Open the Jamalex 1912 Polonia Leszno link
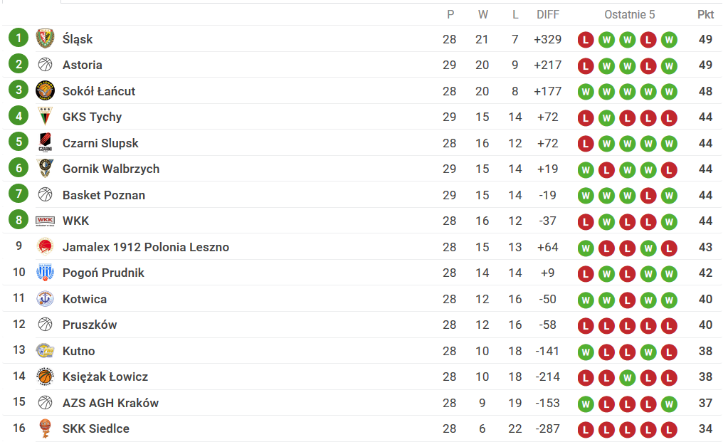 pos(146,247)
